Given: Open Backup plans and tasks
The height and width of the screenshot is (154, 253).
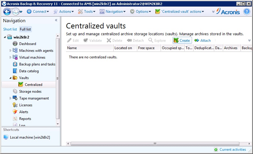Looking at the screenshot, I should tap(37, 64).
